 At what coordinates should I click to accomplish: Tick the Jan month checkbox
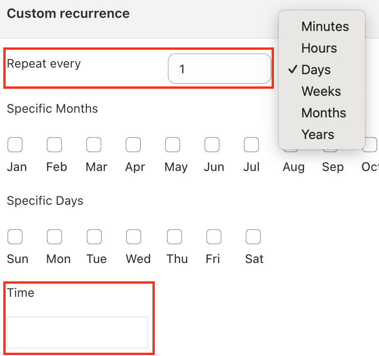click(x=15, y=145)
